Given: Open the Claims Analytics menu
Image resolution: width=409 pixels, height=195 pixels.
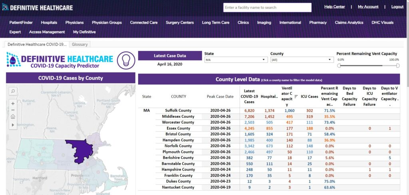Looking at the screenshot, I should click(349, 22).
